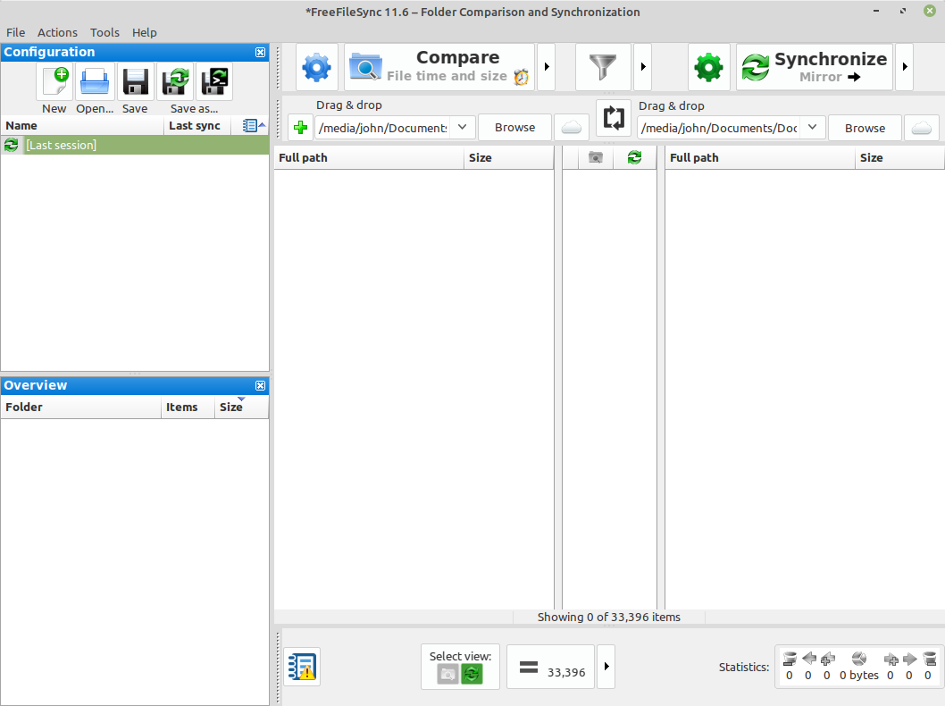Expand Synchronize options arrow
This screenshot has width=945, height=706.
click(905, 67)
